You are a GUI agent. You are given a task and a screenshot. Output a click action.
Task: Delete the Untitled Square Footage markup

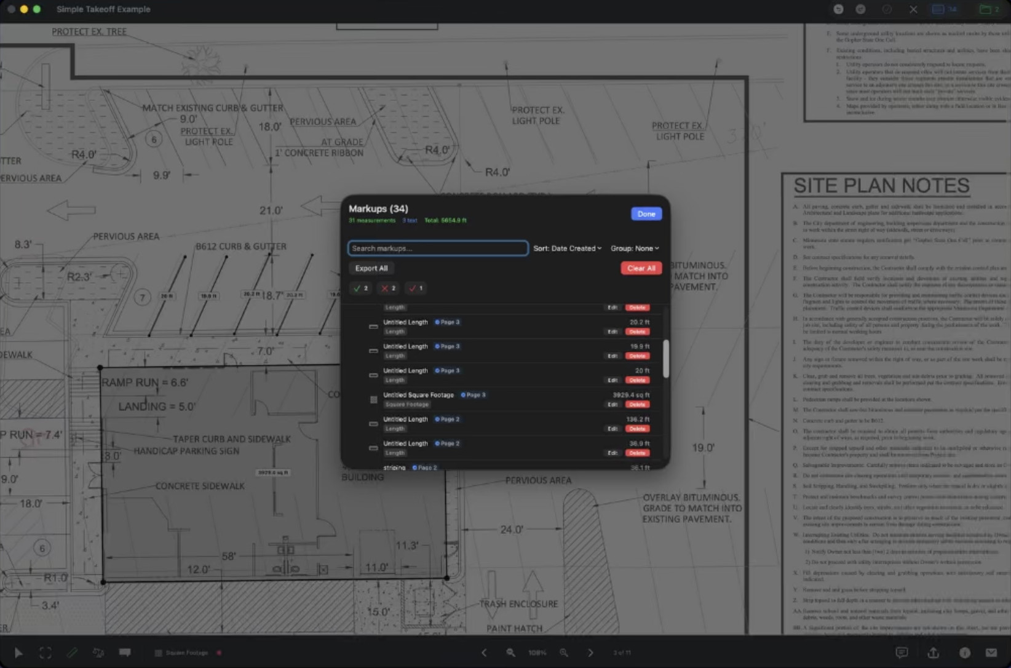tap(637, 405)
